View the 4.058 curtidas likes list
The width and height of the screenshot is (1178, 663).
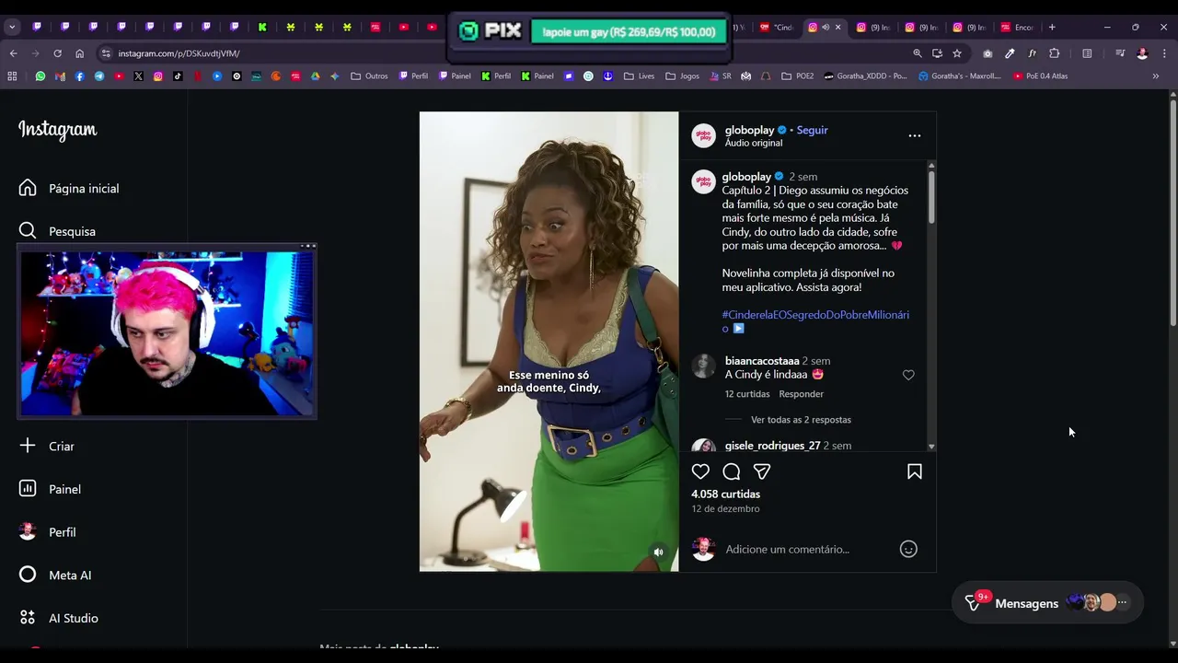(x=725, y=494)
